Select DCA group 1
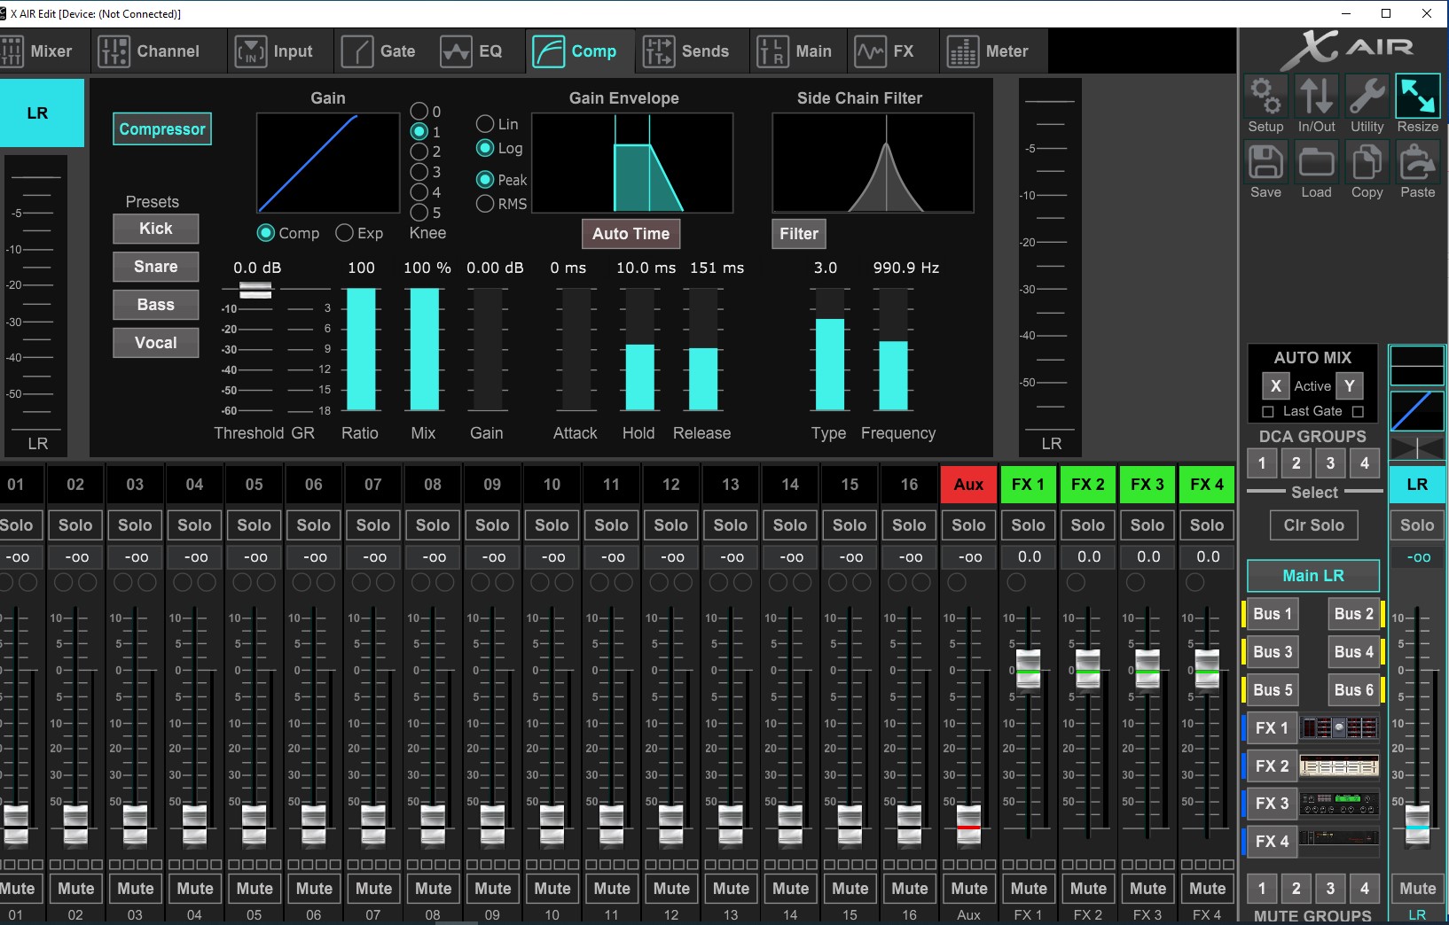 (x=1261, y=462)
